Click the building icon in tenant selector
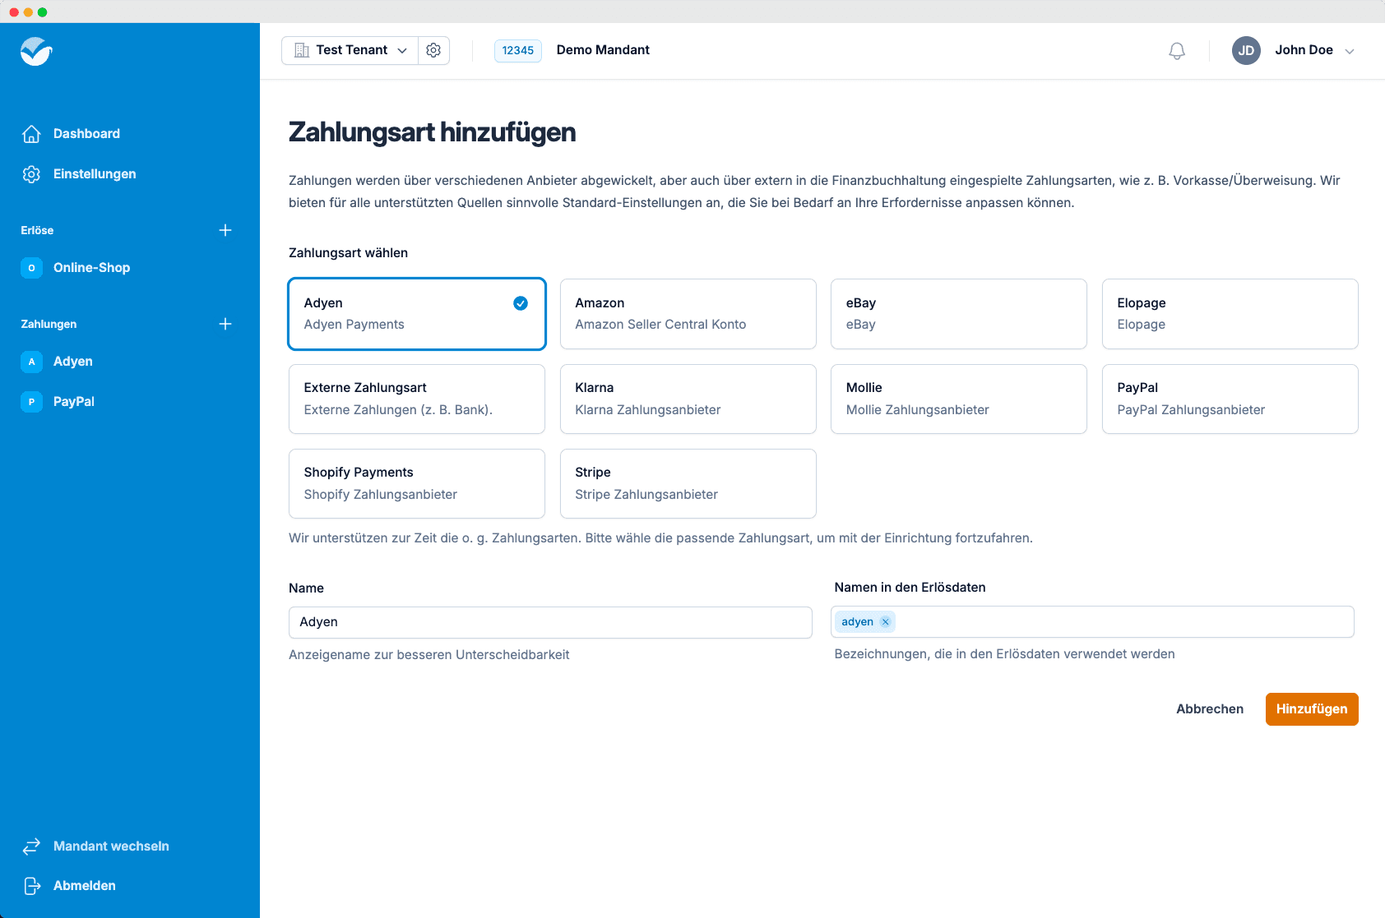Image resolution: width=1385 pixels, height=918 pixels. pyautogui.click(x=302, y=50)
